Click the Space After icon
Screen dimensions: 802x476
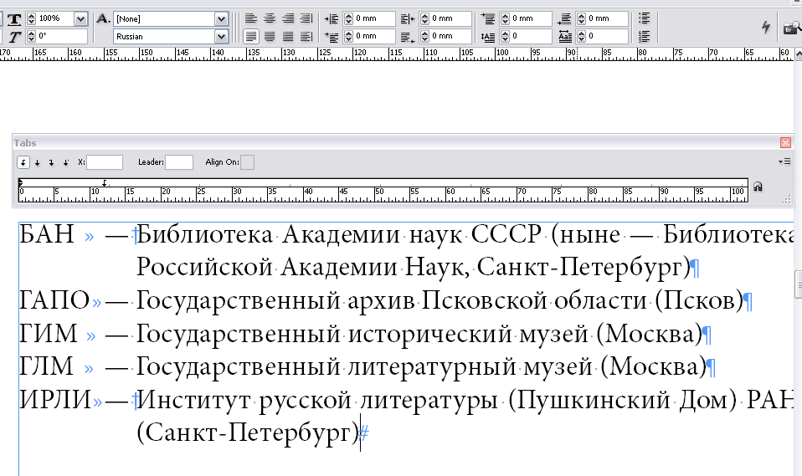(x=565, y=19)
